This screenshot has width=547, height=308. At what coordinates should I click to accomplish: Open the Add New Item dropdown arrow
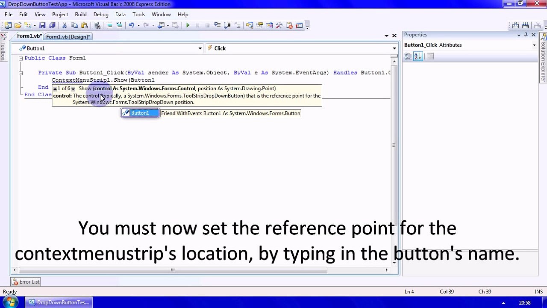click(x=35, y=25)
